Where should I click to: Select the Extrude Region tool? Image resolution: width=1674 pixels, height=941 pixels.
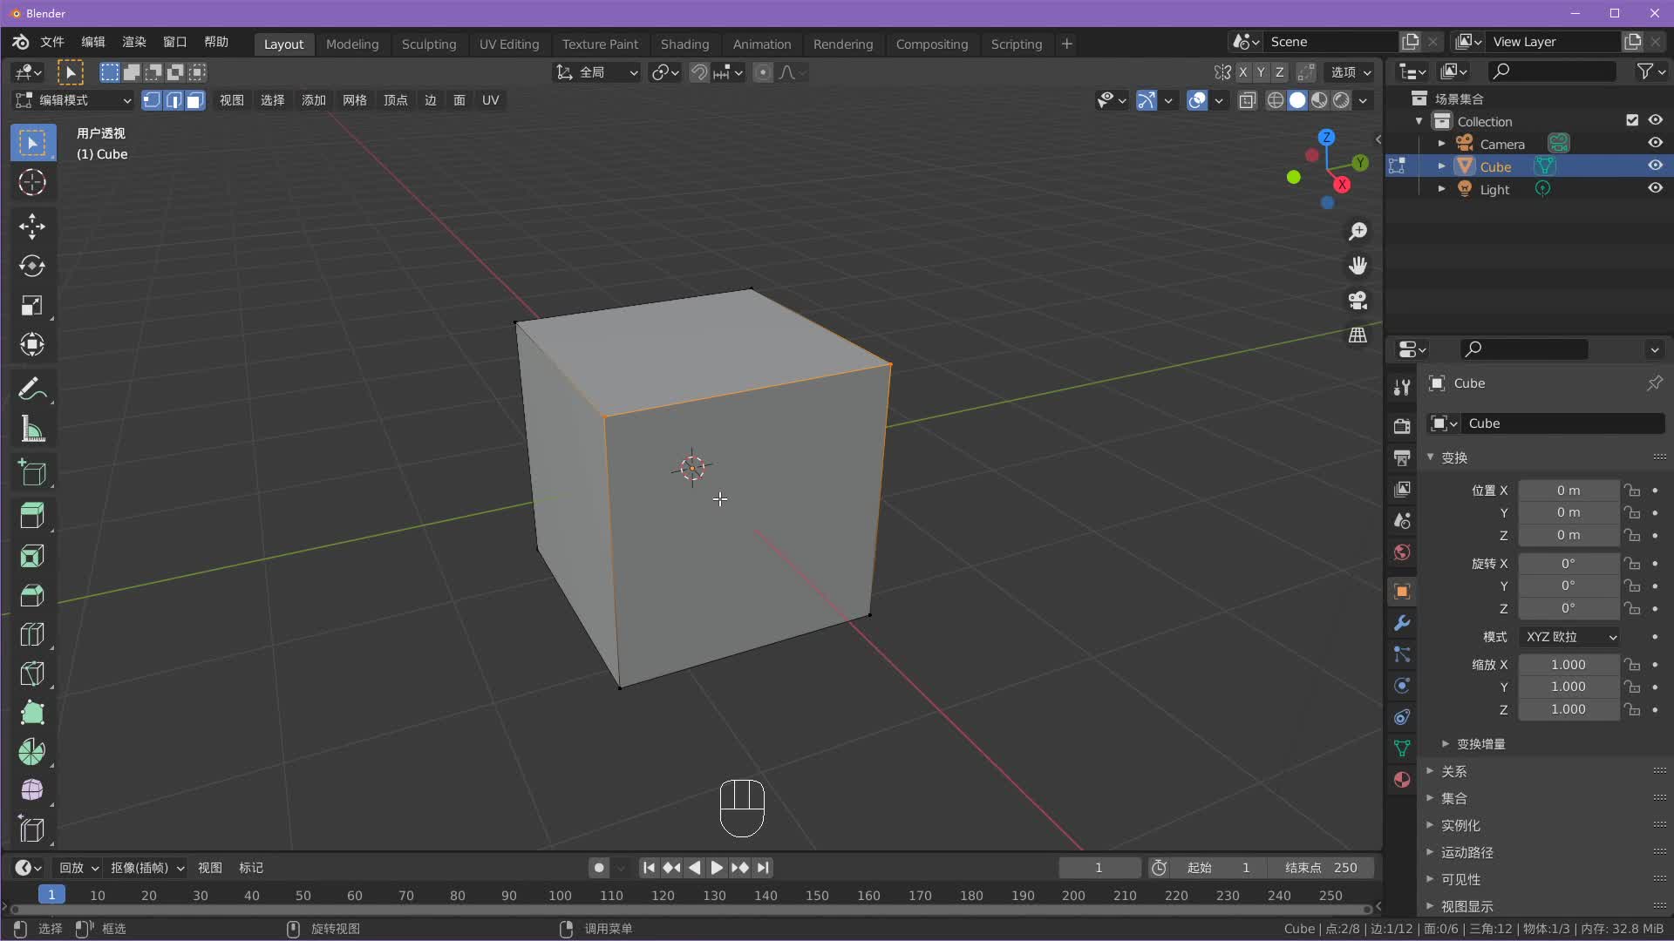click(32, 517)
